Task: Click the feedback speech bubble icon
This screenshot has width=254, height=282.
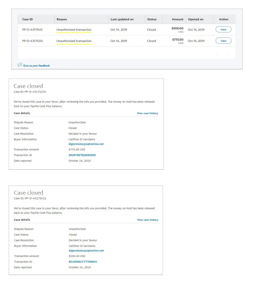Action: click(x=20, y=65)
